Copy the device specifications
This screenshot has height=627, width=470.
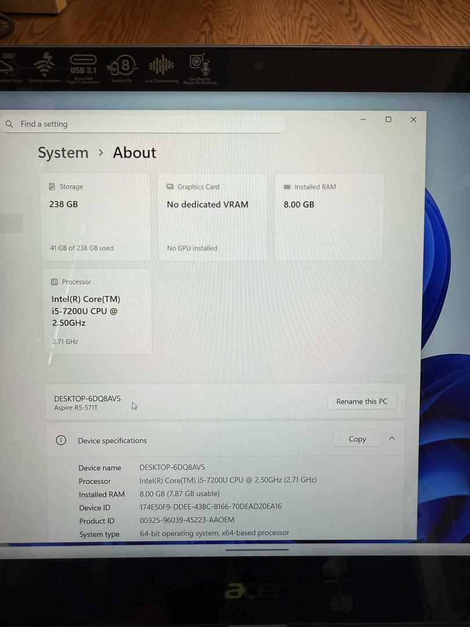click(x=357, y=439)
